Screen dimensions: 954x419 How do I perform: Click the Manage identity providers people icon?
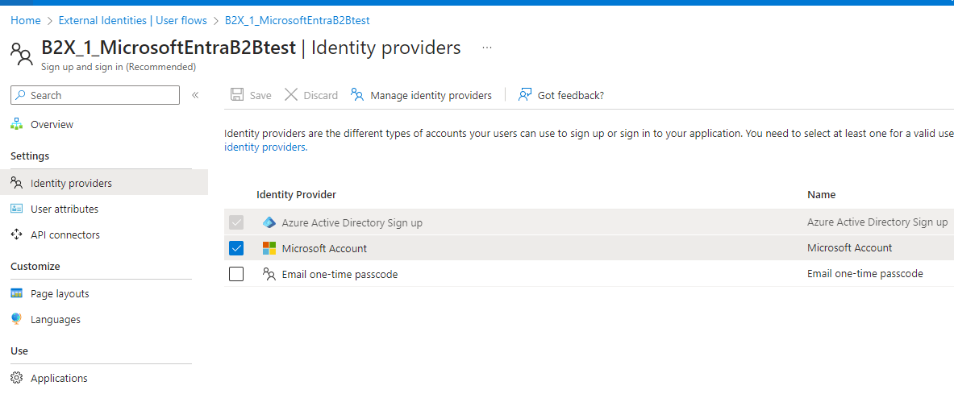point(357,95)
